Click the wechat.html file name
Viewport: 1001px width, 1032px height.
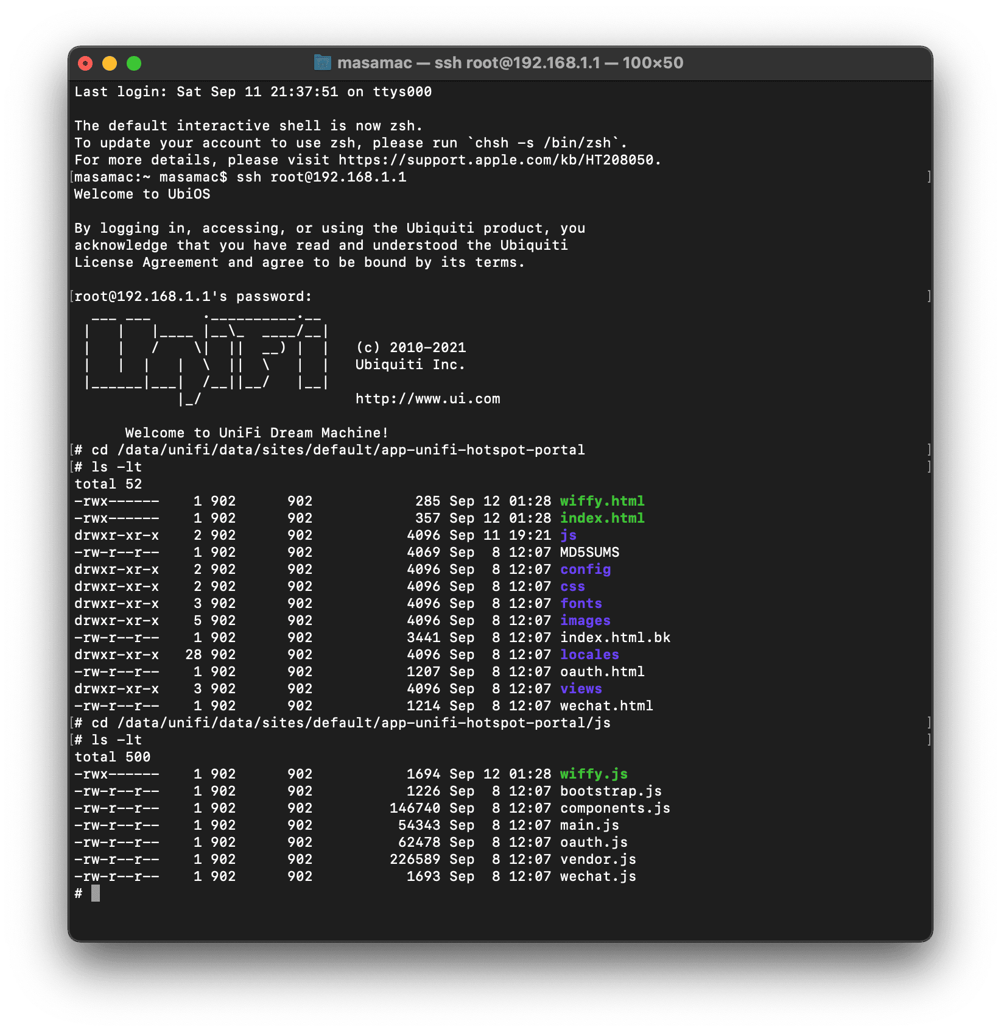[606, 706]
